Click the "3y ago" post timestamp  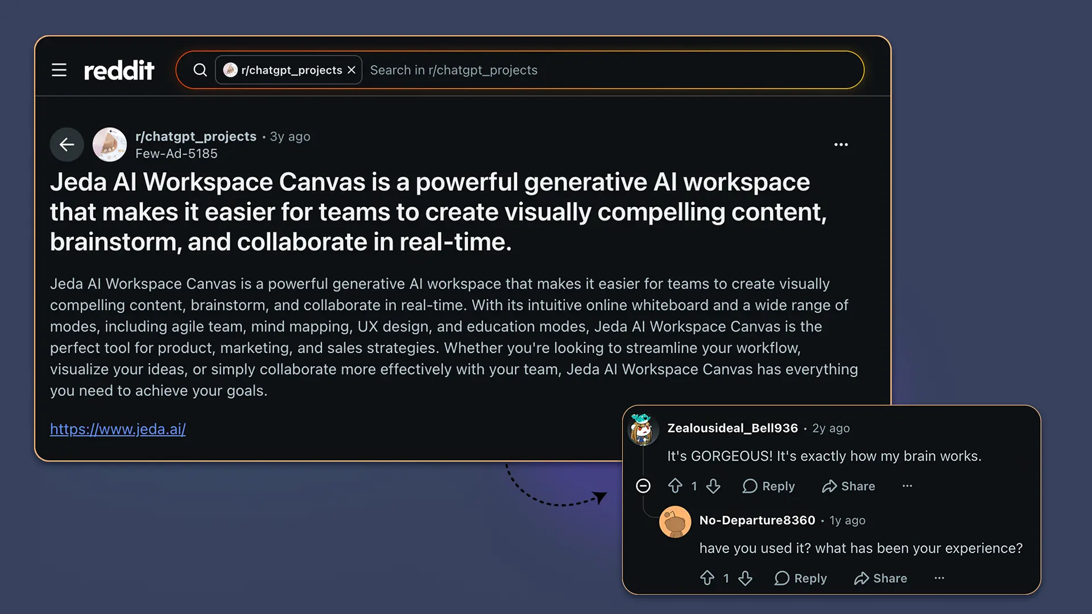(290, 136)
